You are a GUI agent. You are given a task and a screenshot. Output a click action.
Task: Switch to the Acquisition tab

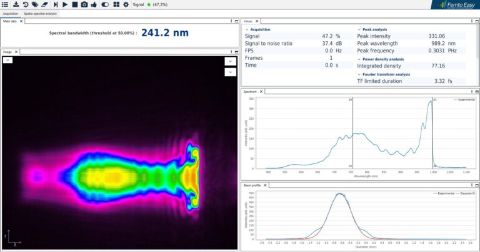tap(10, 13)
